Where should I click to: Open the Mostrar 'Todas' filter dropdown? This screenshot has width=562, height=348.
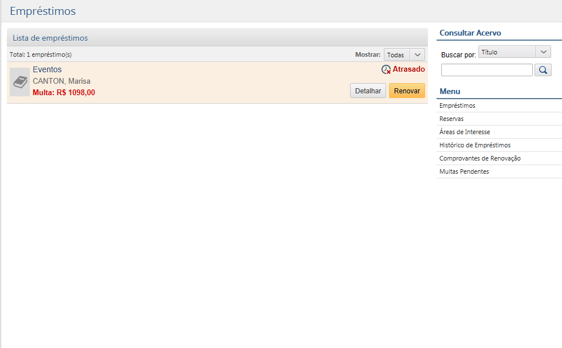pos(404,55)
